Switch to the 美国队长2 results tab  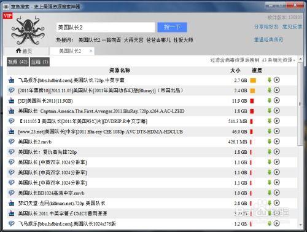point(70,51)
